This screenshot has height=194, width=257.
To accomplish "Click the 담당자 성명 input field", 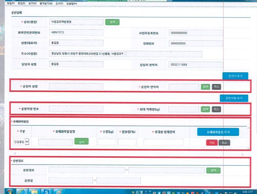I will [76, 64].
